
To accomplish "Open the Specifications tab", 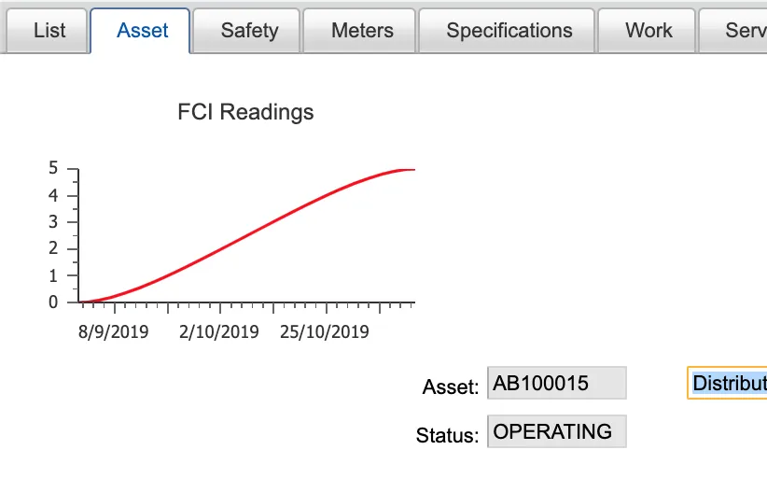I will click(509, 31).
